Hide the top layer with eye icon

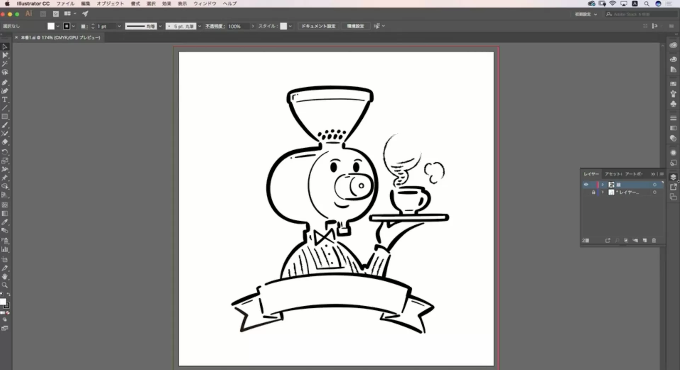(x=586, y=184)
